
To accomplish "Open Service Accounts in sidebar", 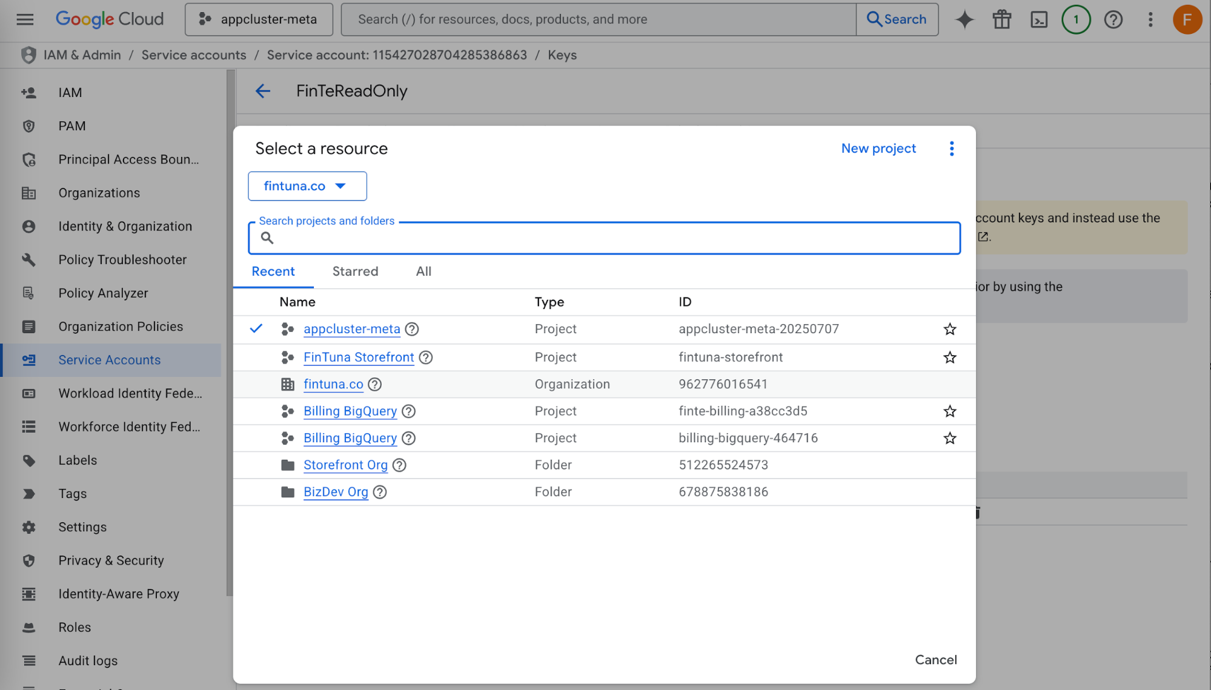I will click(110, 360).
